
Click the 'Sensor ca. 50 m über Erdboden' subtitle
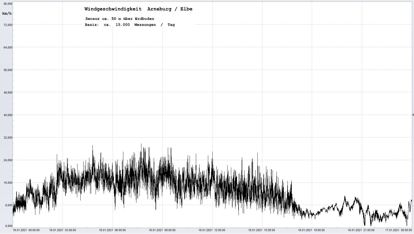120,19
